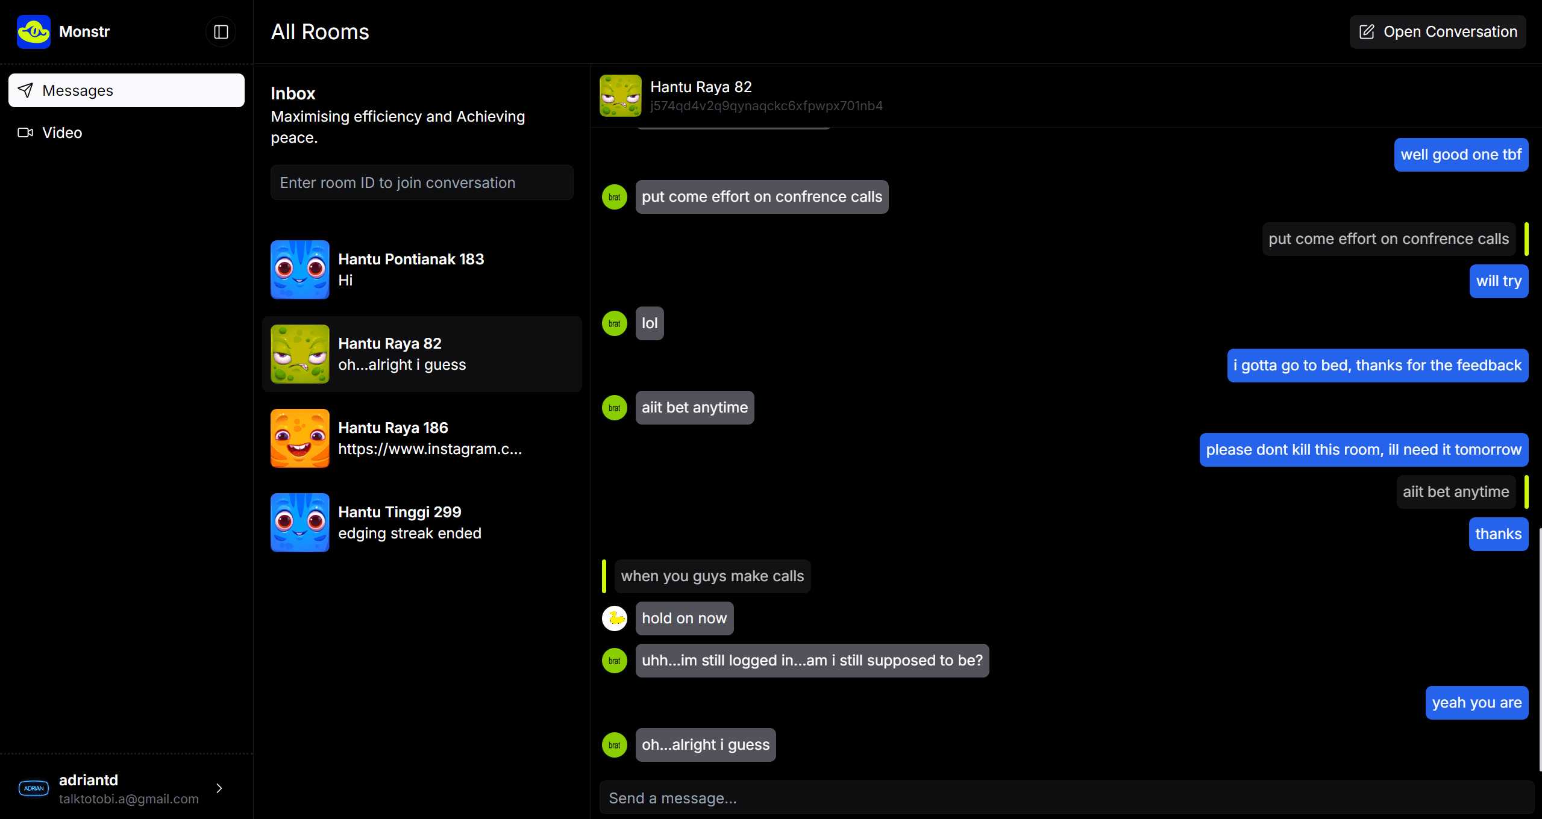Click brat avatar next to 'lol'
This screenshot has width=1542, height=819.
tap(615, 323)
